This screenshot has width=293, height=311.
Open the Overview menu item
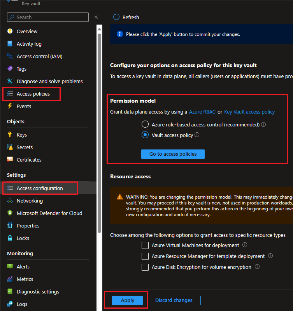coord(27,31)
